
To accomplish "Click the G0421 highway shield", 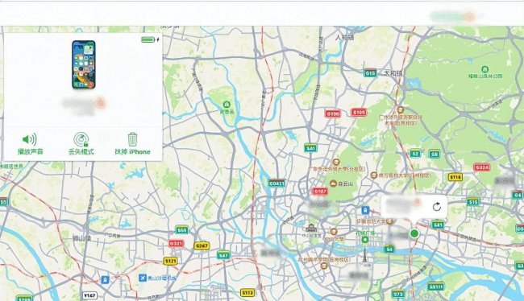I will tap(277, 183).
